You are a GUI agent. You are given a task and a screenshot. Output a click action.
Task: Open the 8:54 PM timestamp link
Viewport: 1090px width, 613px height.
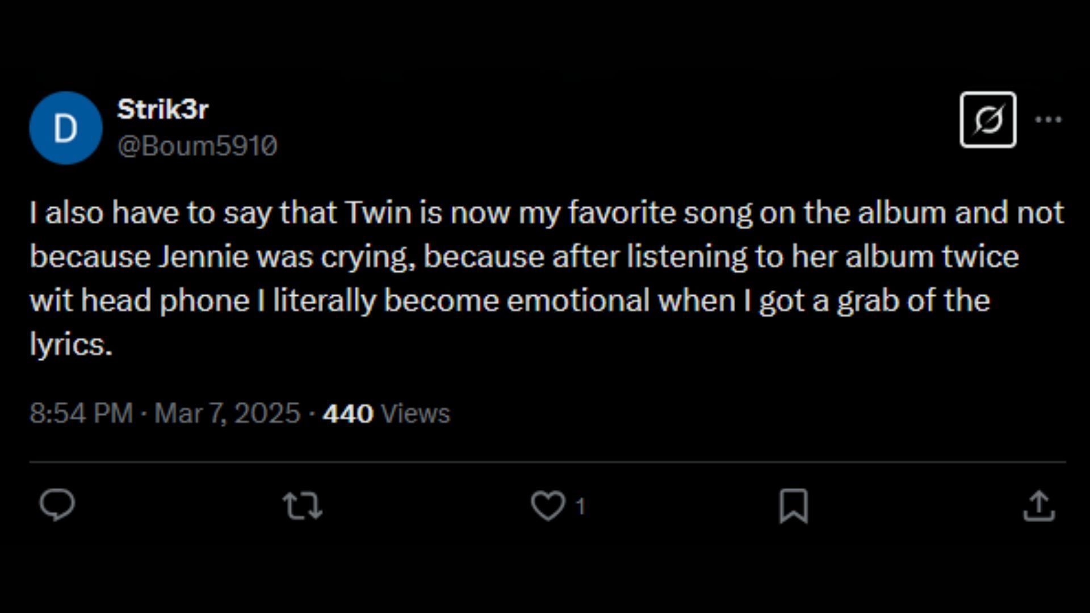tap(81, 413)
